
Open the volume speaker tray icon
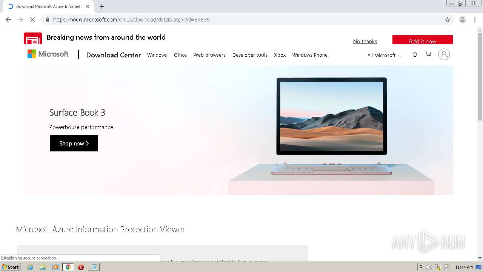429,267
